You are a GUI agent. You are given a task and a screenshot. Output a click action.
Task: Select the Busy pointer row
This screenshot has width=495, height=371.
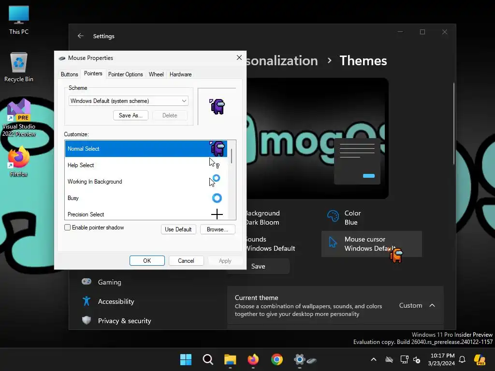coord(146,198)
